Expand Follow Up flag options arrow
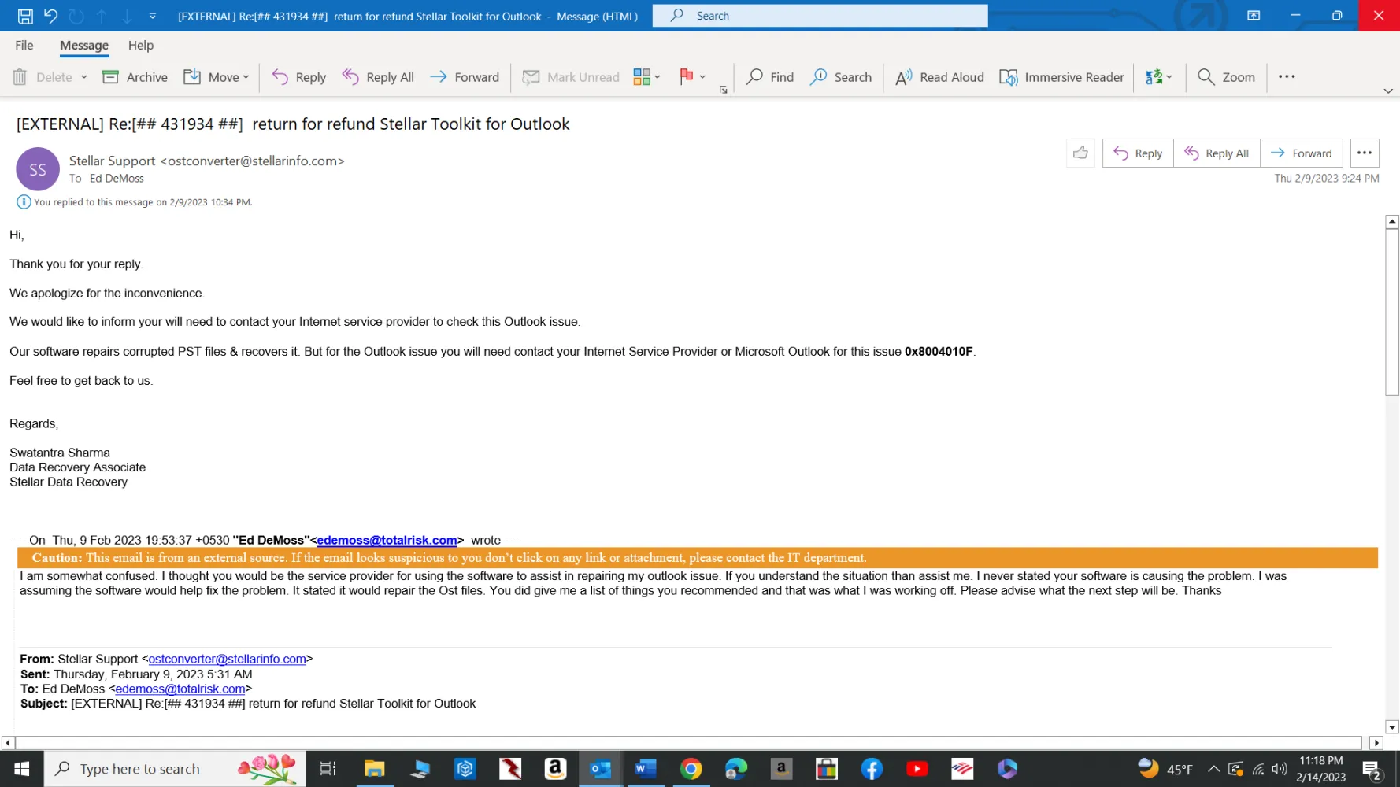 [702, 76]
